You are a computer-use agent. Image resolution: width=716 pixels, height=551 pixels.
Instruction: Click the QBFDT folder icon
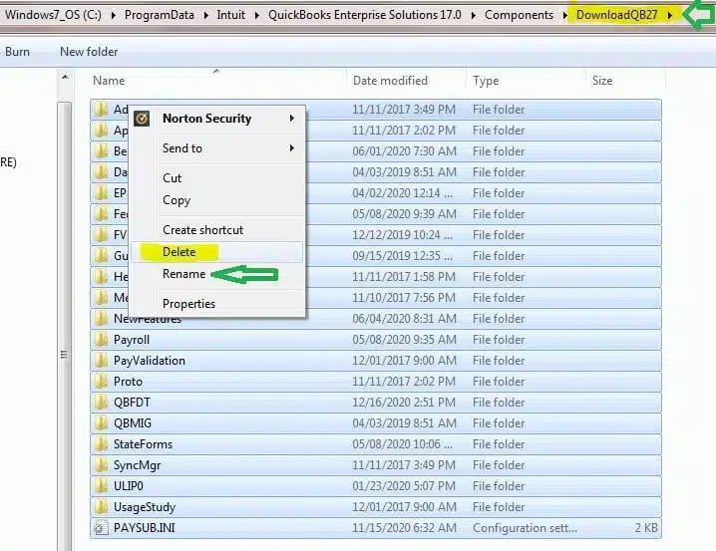[x=101, y=403]
